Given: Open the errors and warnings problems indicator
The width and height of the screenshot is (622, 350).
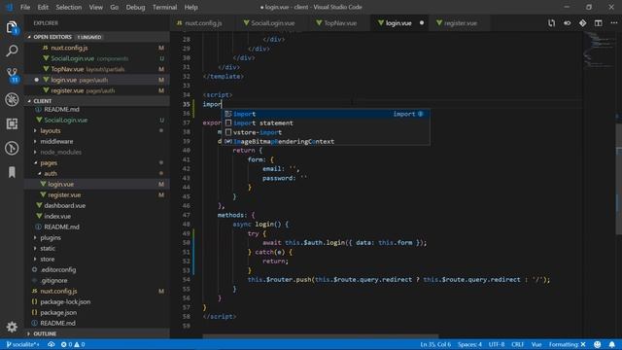Looking at the screenshot, I should click(73, 344).
